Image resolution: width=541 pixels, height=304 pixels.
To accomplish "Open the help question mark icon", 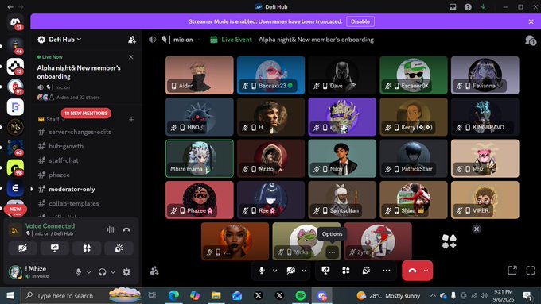I will pos(468,7).
